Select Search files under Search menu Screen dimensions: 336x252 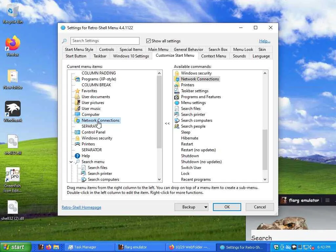click(x=97, y=168)
